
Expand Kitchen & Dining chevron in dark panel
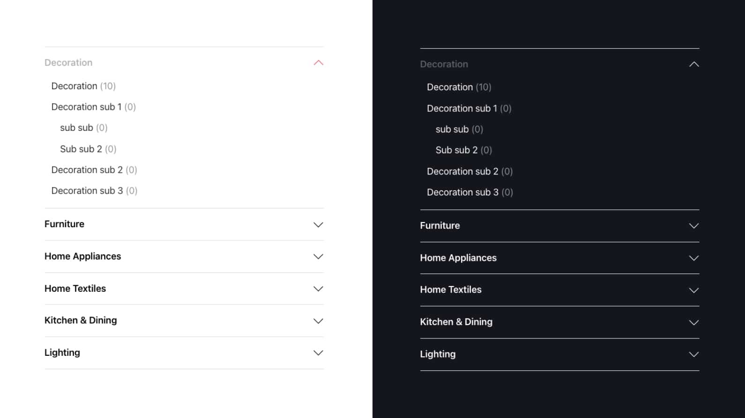694,323
